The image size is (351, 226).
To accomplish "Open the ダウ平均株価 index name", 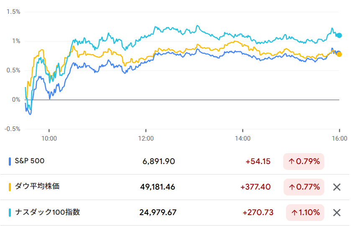I will coord(37,186).
